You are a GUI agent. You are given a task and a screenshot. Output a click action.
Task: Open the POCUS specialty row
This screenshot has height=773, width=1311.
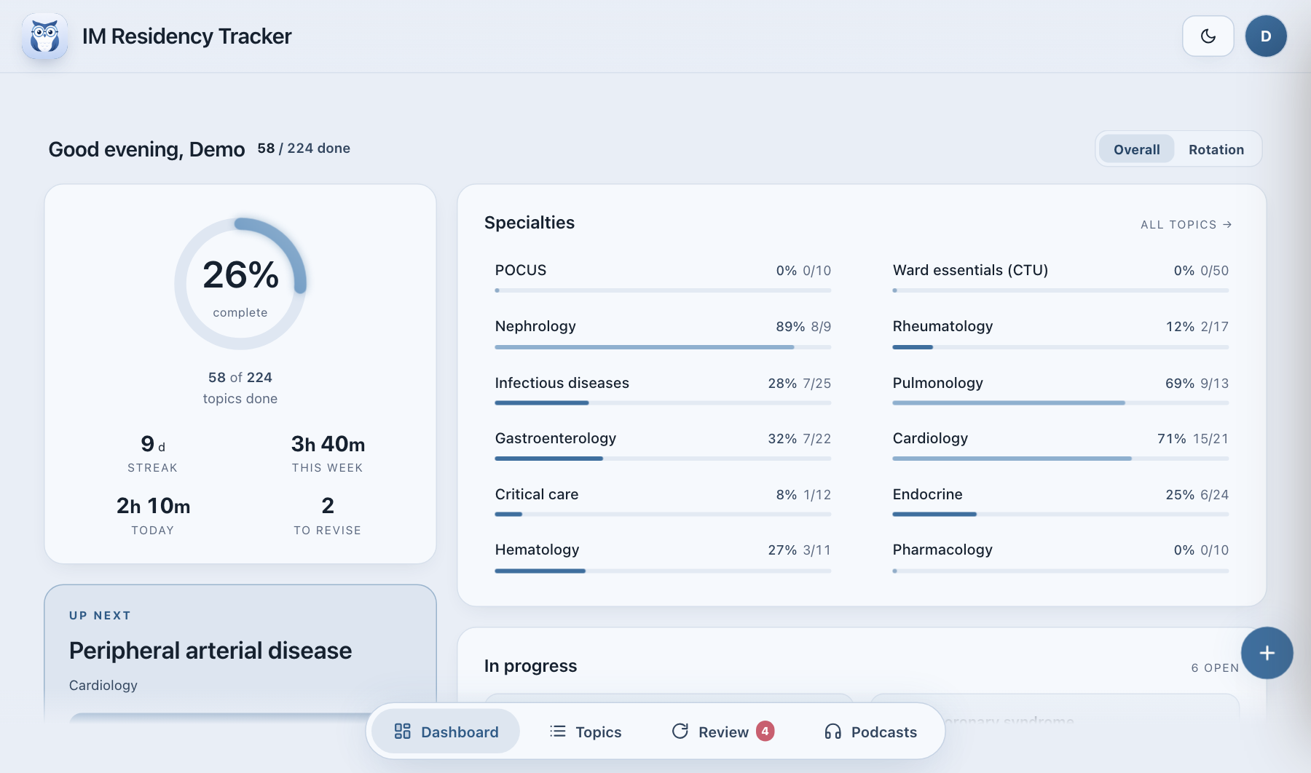[663, 279]
